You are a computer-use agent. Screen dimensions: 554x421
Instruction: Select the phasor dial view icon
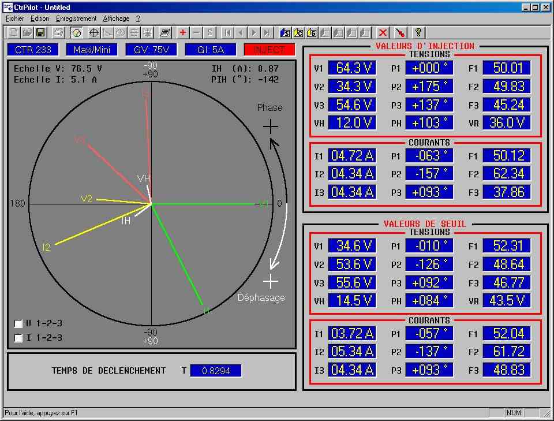pyautogui.click(x=76, y=33)
